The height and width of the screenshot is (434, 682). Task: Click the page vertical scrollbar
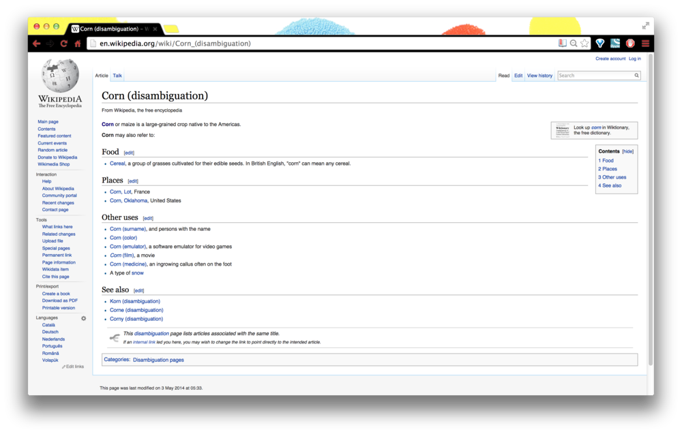(651, 210)
